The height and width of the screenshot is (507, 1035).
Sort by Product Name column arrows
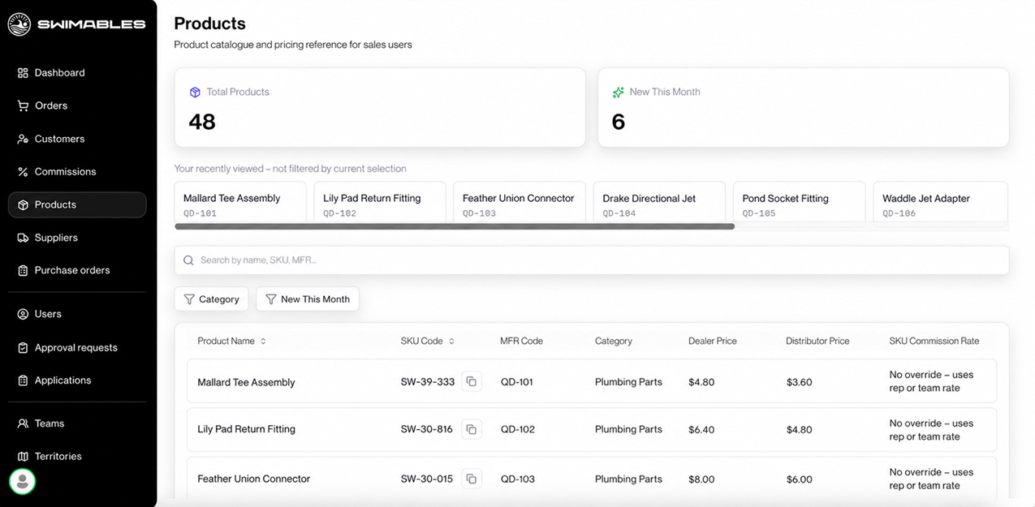tap(263, 342)
